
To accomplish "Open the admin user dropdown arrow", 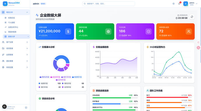I will tap(197, 4).
